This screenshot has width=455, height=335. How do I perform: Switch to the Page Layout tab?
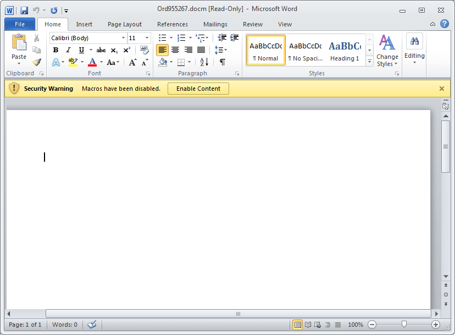[125, 24]
